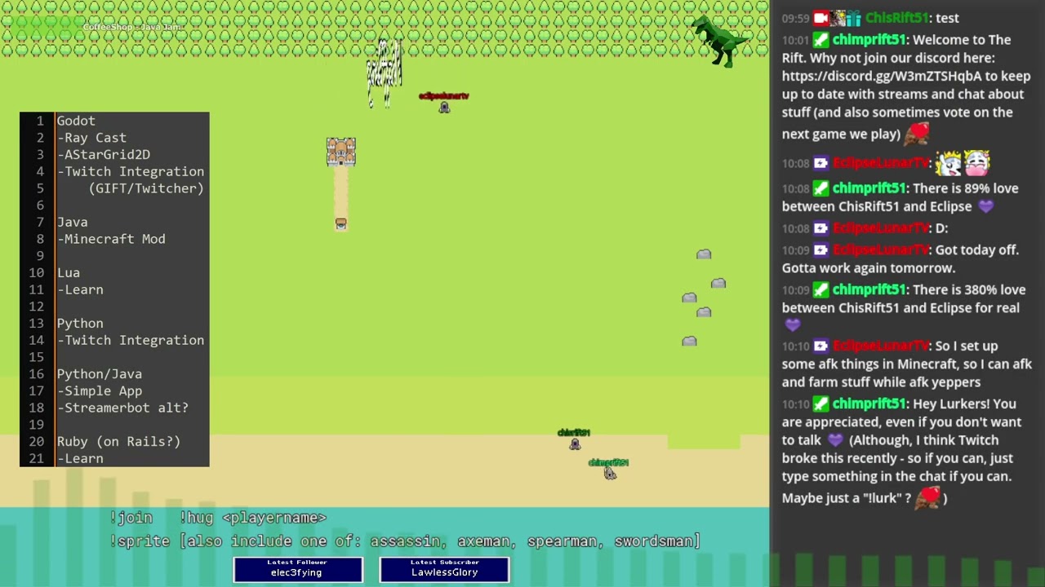Screen dimensions: 1045x587
Task: Click '-Twitch Integration' on line 4
Action: point(131,172)
